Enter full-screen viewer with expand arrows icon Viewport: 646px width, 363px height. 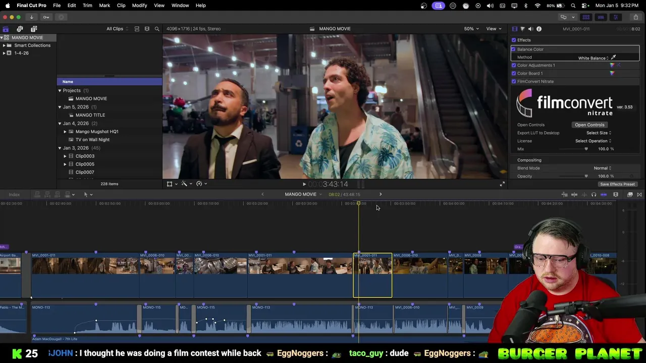pyautogui.click(x=502, y=184)
